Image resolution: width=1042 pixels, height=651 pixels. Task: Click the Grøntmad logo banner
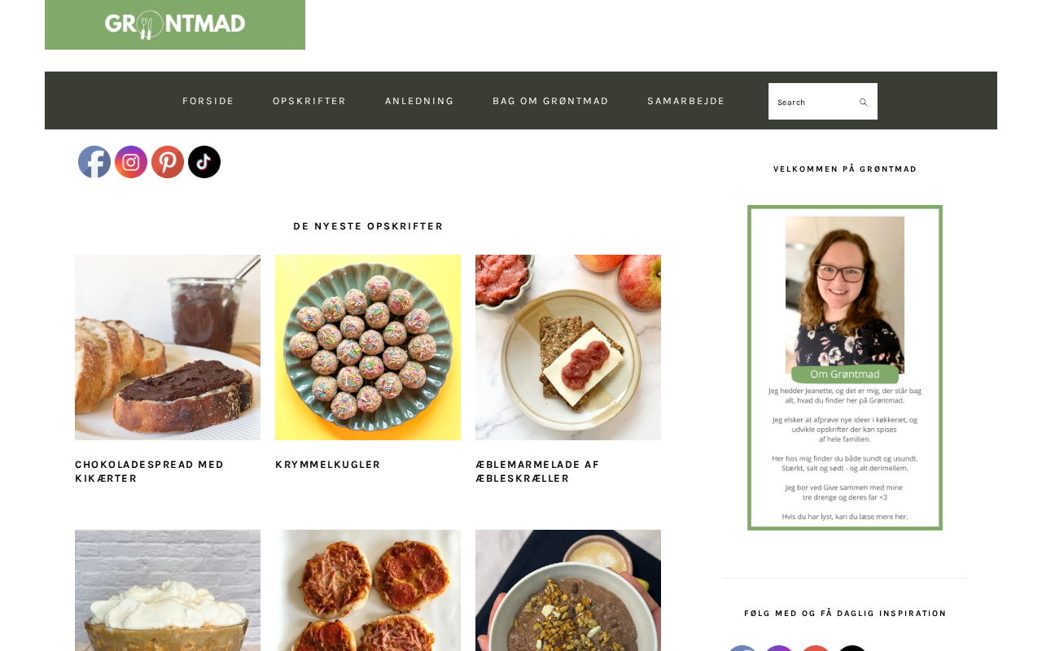[x=175, y=24]
